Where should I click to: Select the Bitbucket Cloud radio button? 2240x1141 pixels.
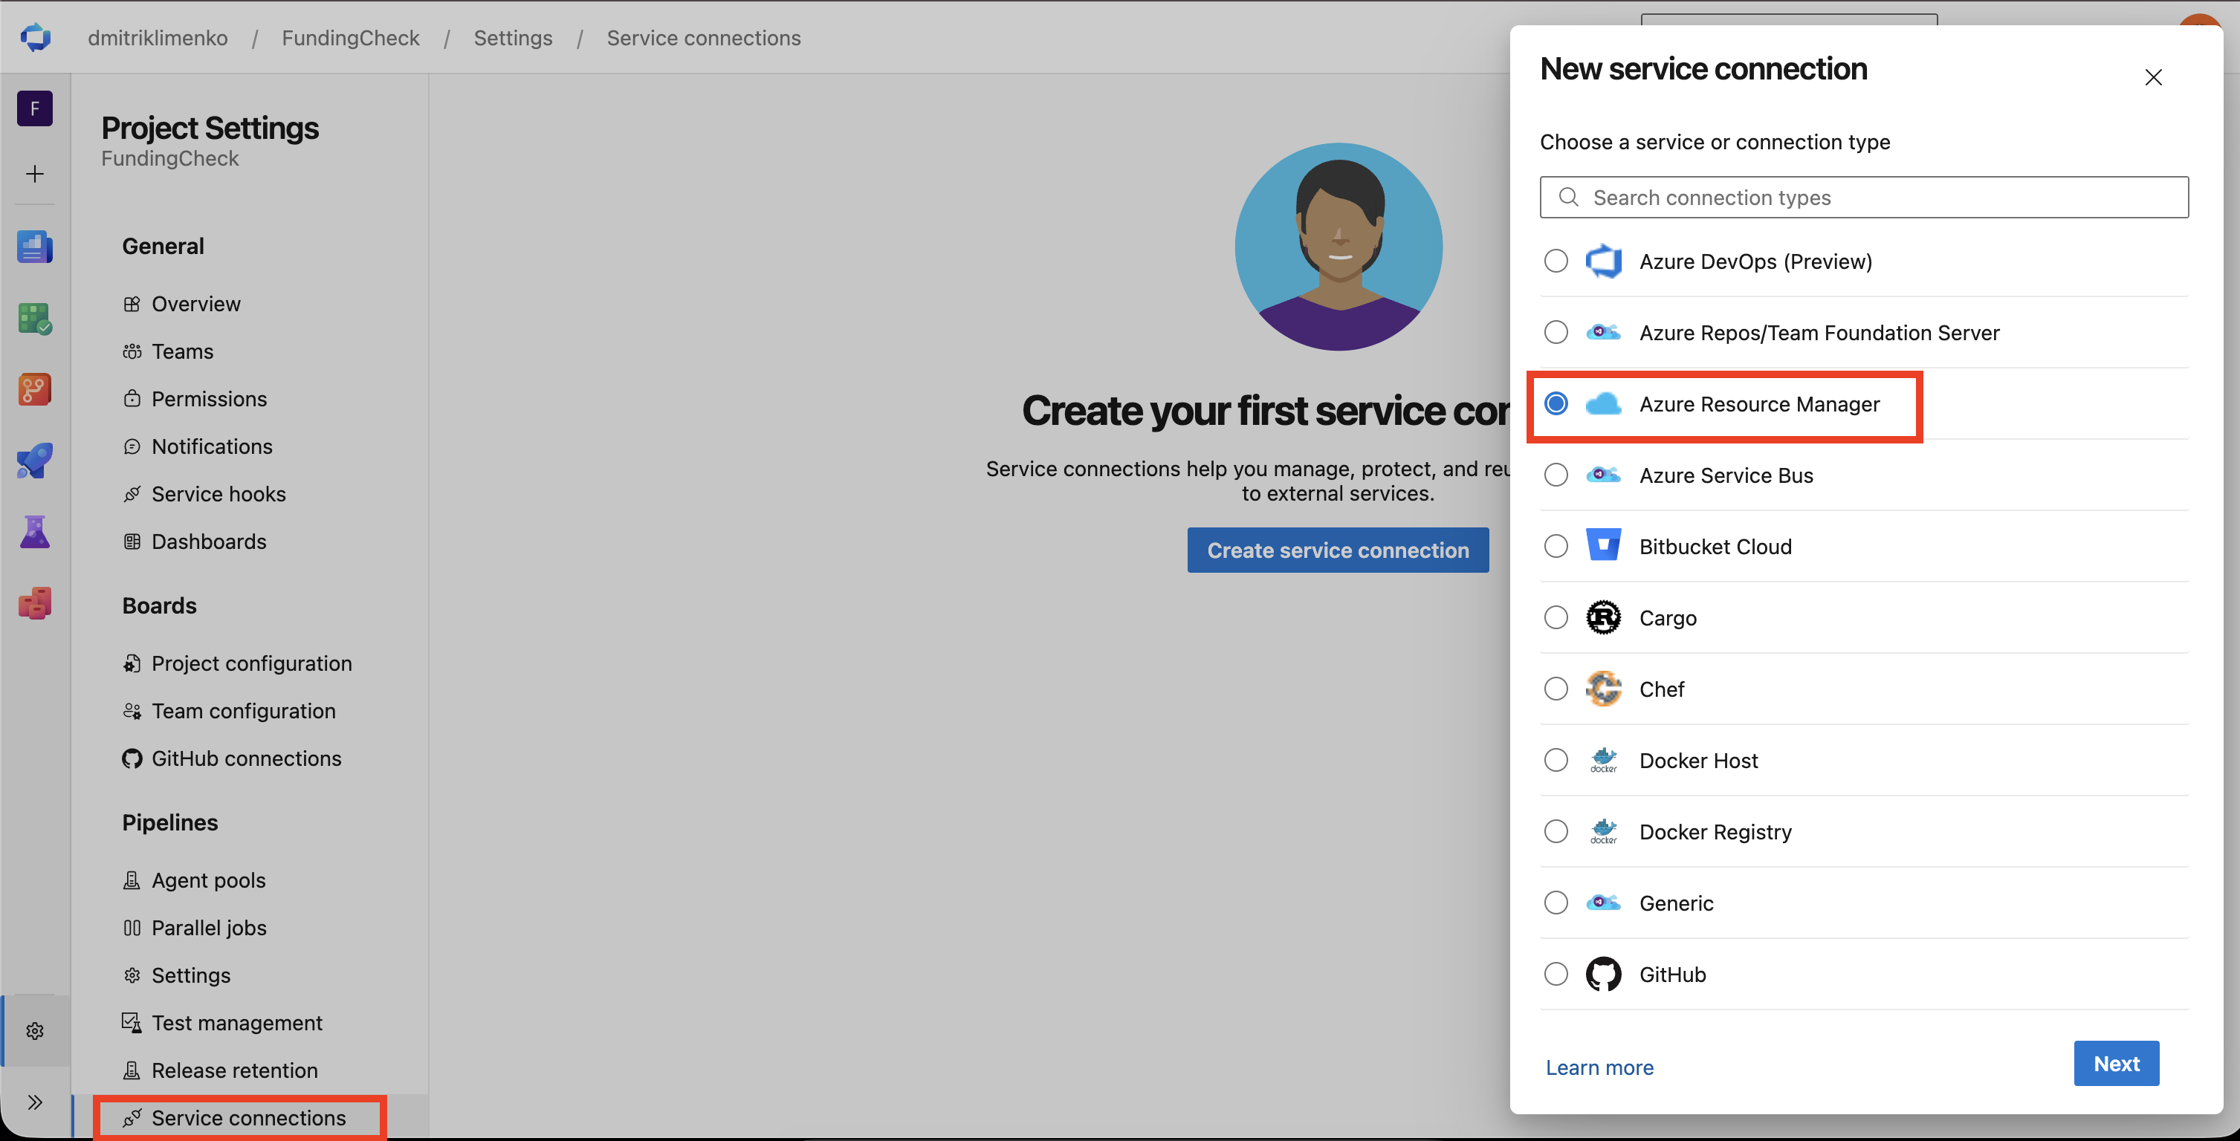1556,546
